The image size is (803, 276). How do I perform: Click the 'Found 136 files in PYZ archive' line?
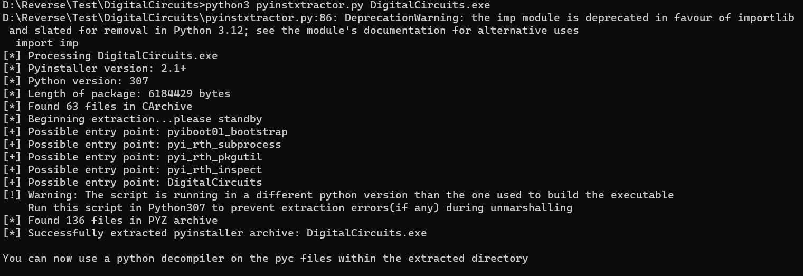pos(122,221)
